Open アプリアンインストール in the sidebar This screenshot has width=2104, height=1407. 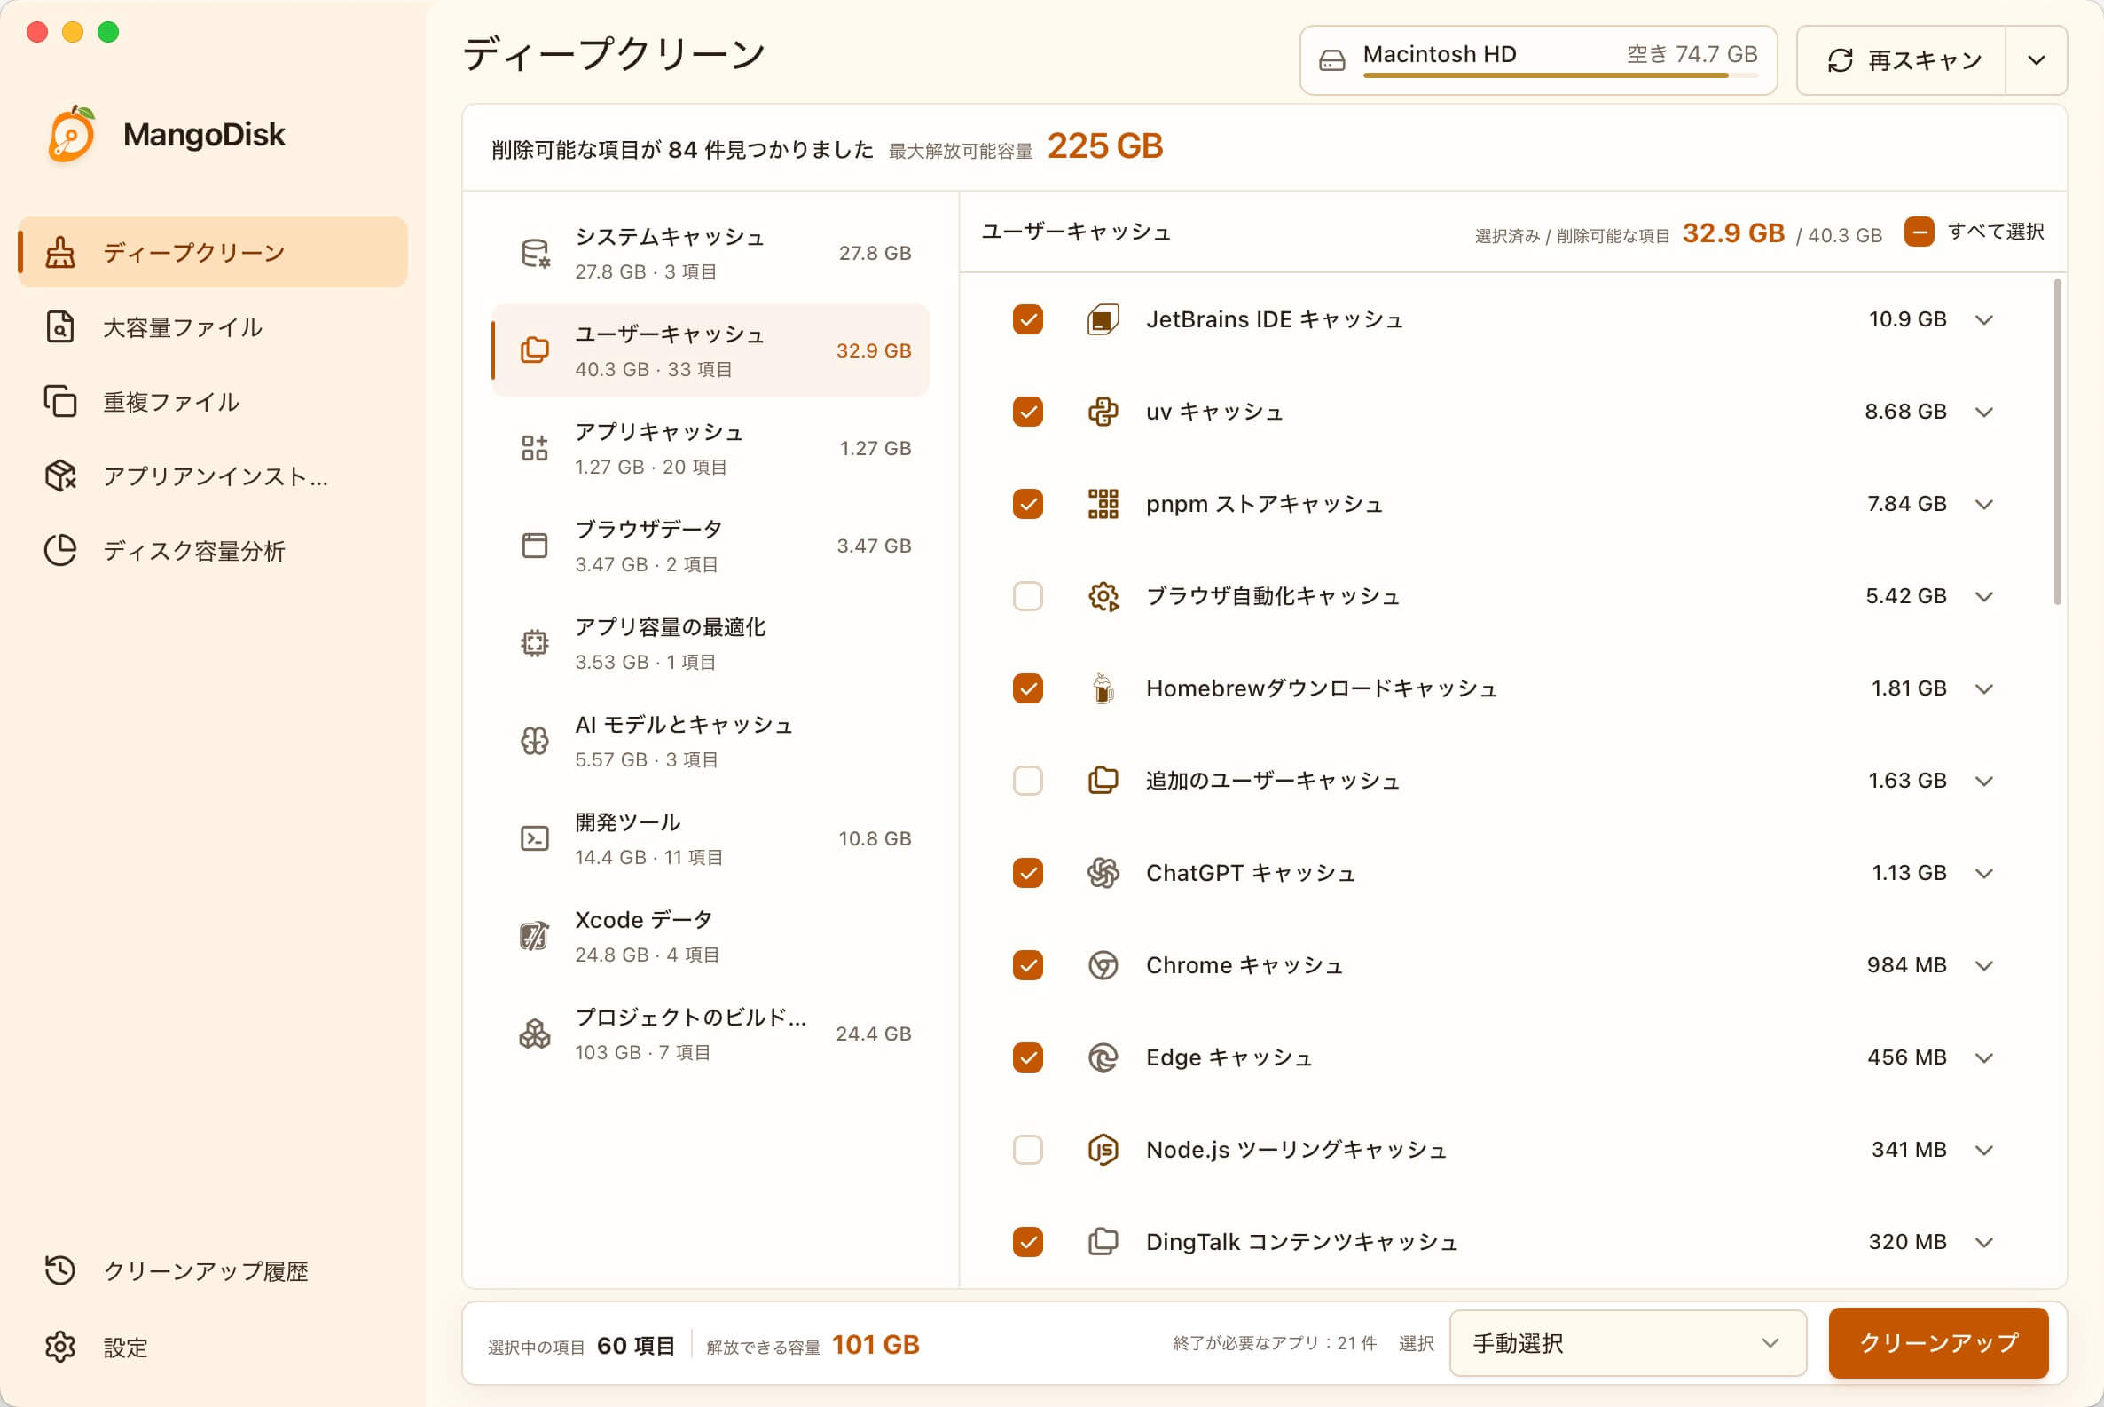click(x=213, y=476)
